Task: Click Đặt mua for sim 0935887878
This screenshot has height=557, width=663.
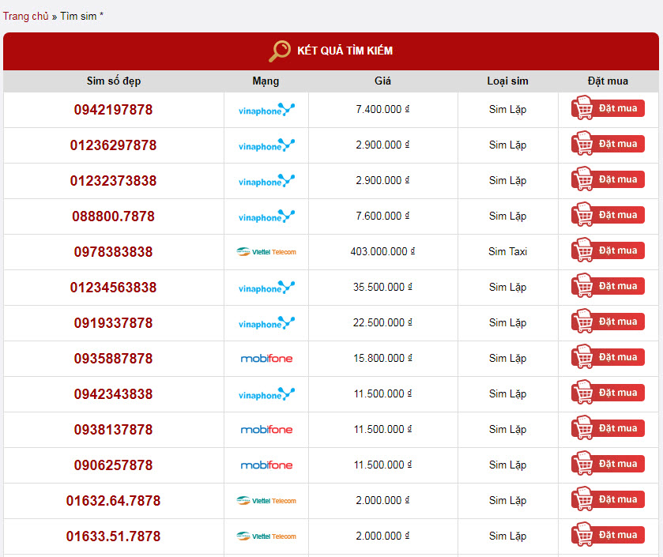Action: (x=608, y=356)
